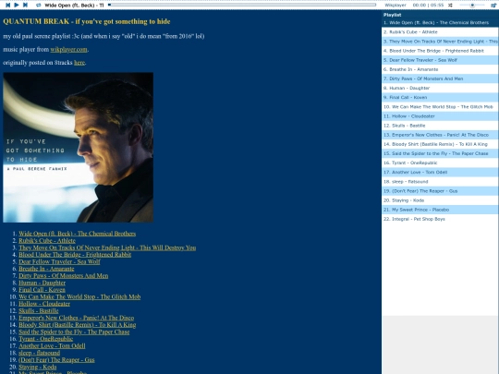
Task: Toggle the repeat icon in player bar
Action: pos(39,6)
